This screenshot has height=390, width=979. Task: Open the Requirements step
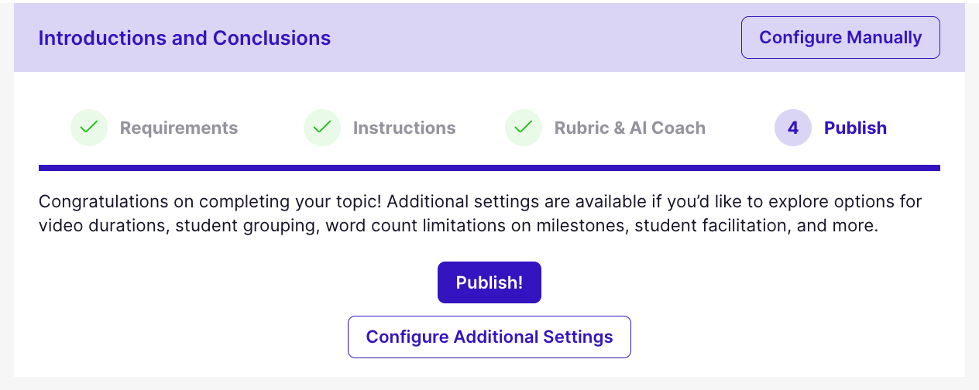[x=178, y=128]
